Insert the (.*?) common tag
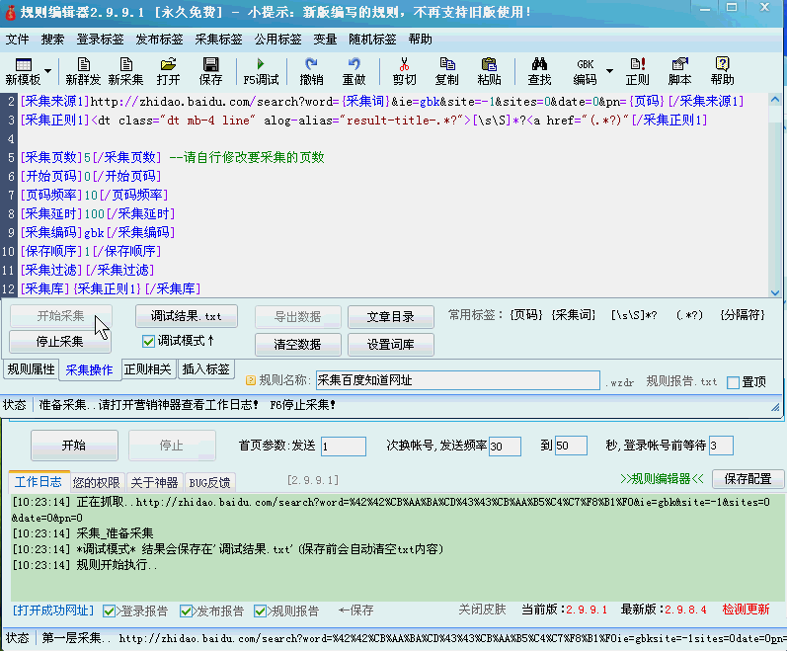787x651 pixels. tap(689, 315)
